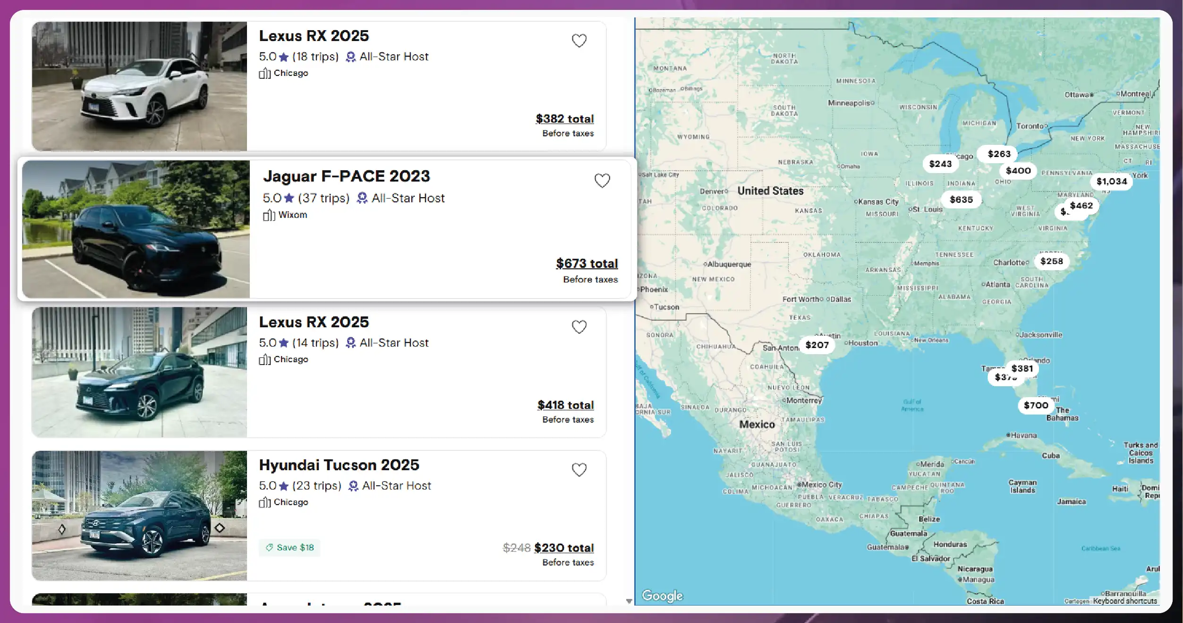Image resolution: width=1183 pixels, height=623 pixels.
Task: Save the 18-trip Lexus RX to favorites
Action: 579,41
